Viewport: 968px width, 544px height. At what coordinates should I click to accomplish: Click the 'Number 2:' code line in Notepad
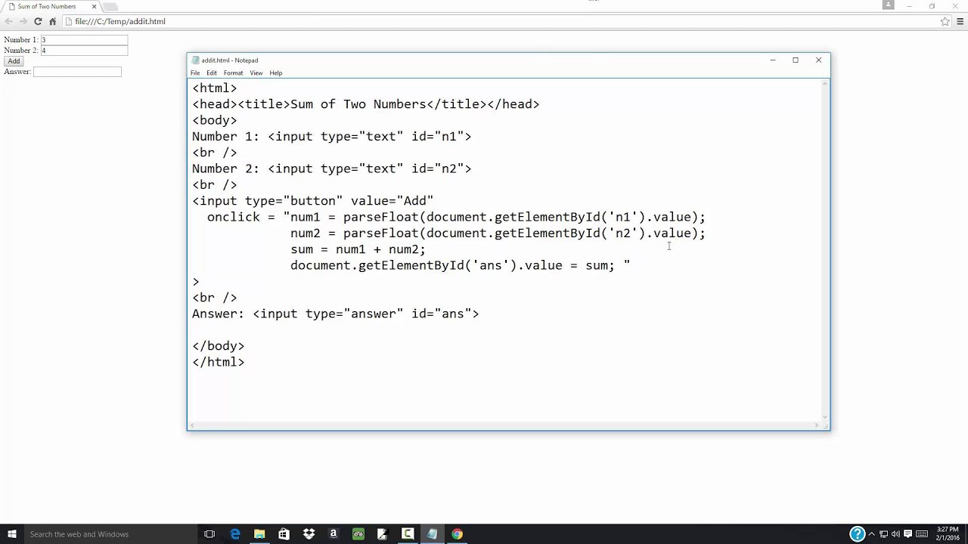[331, 168]
